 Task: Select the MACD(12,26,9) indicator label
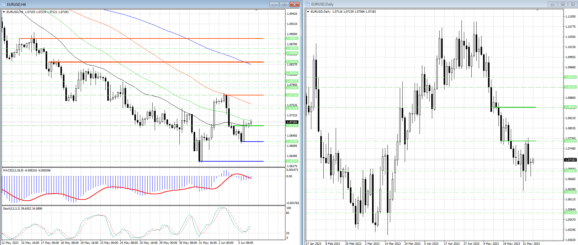click(14, 170)
